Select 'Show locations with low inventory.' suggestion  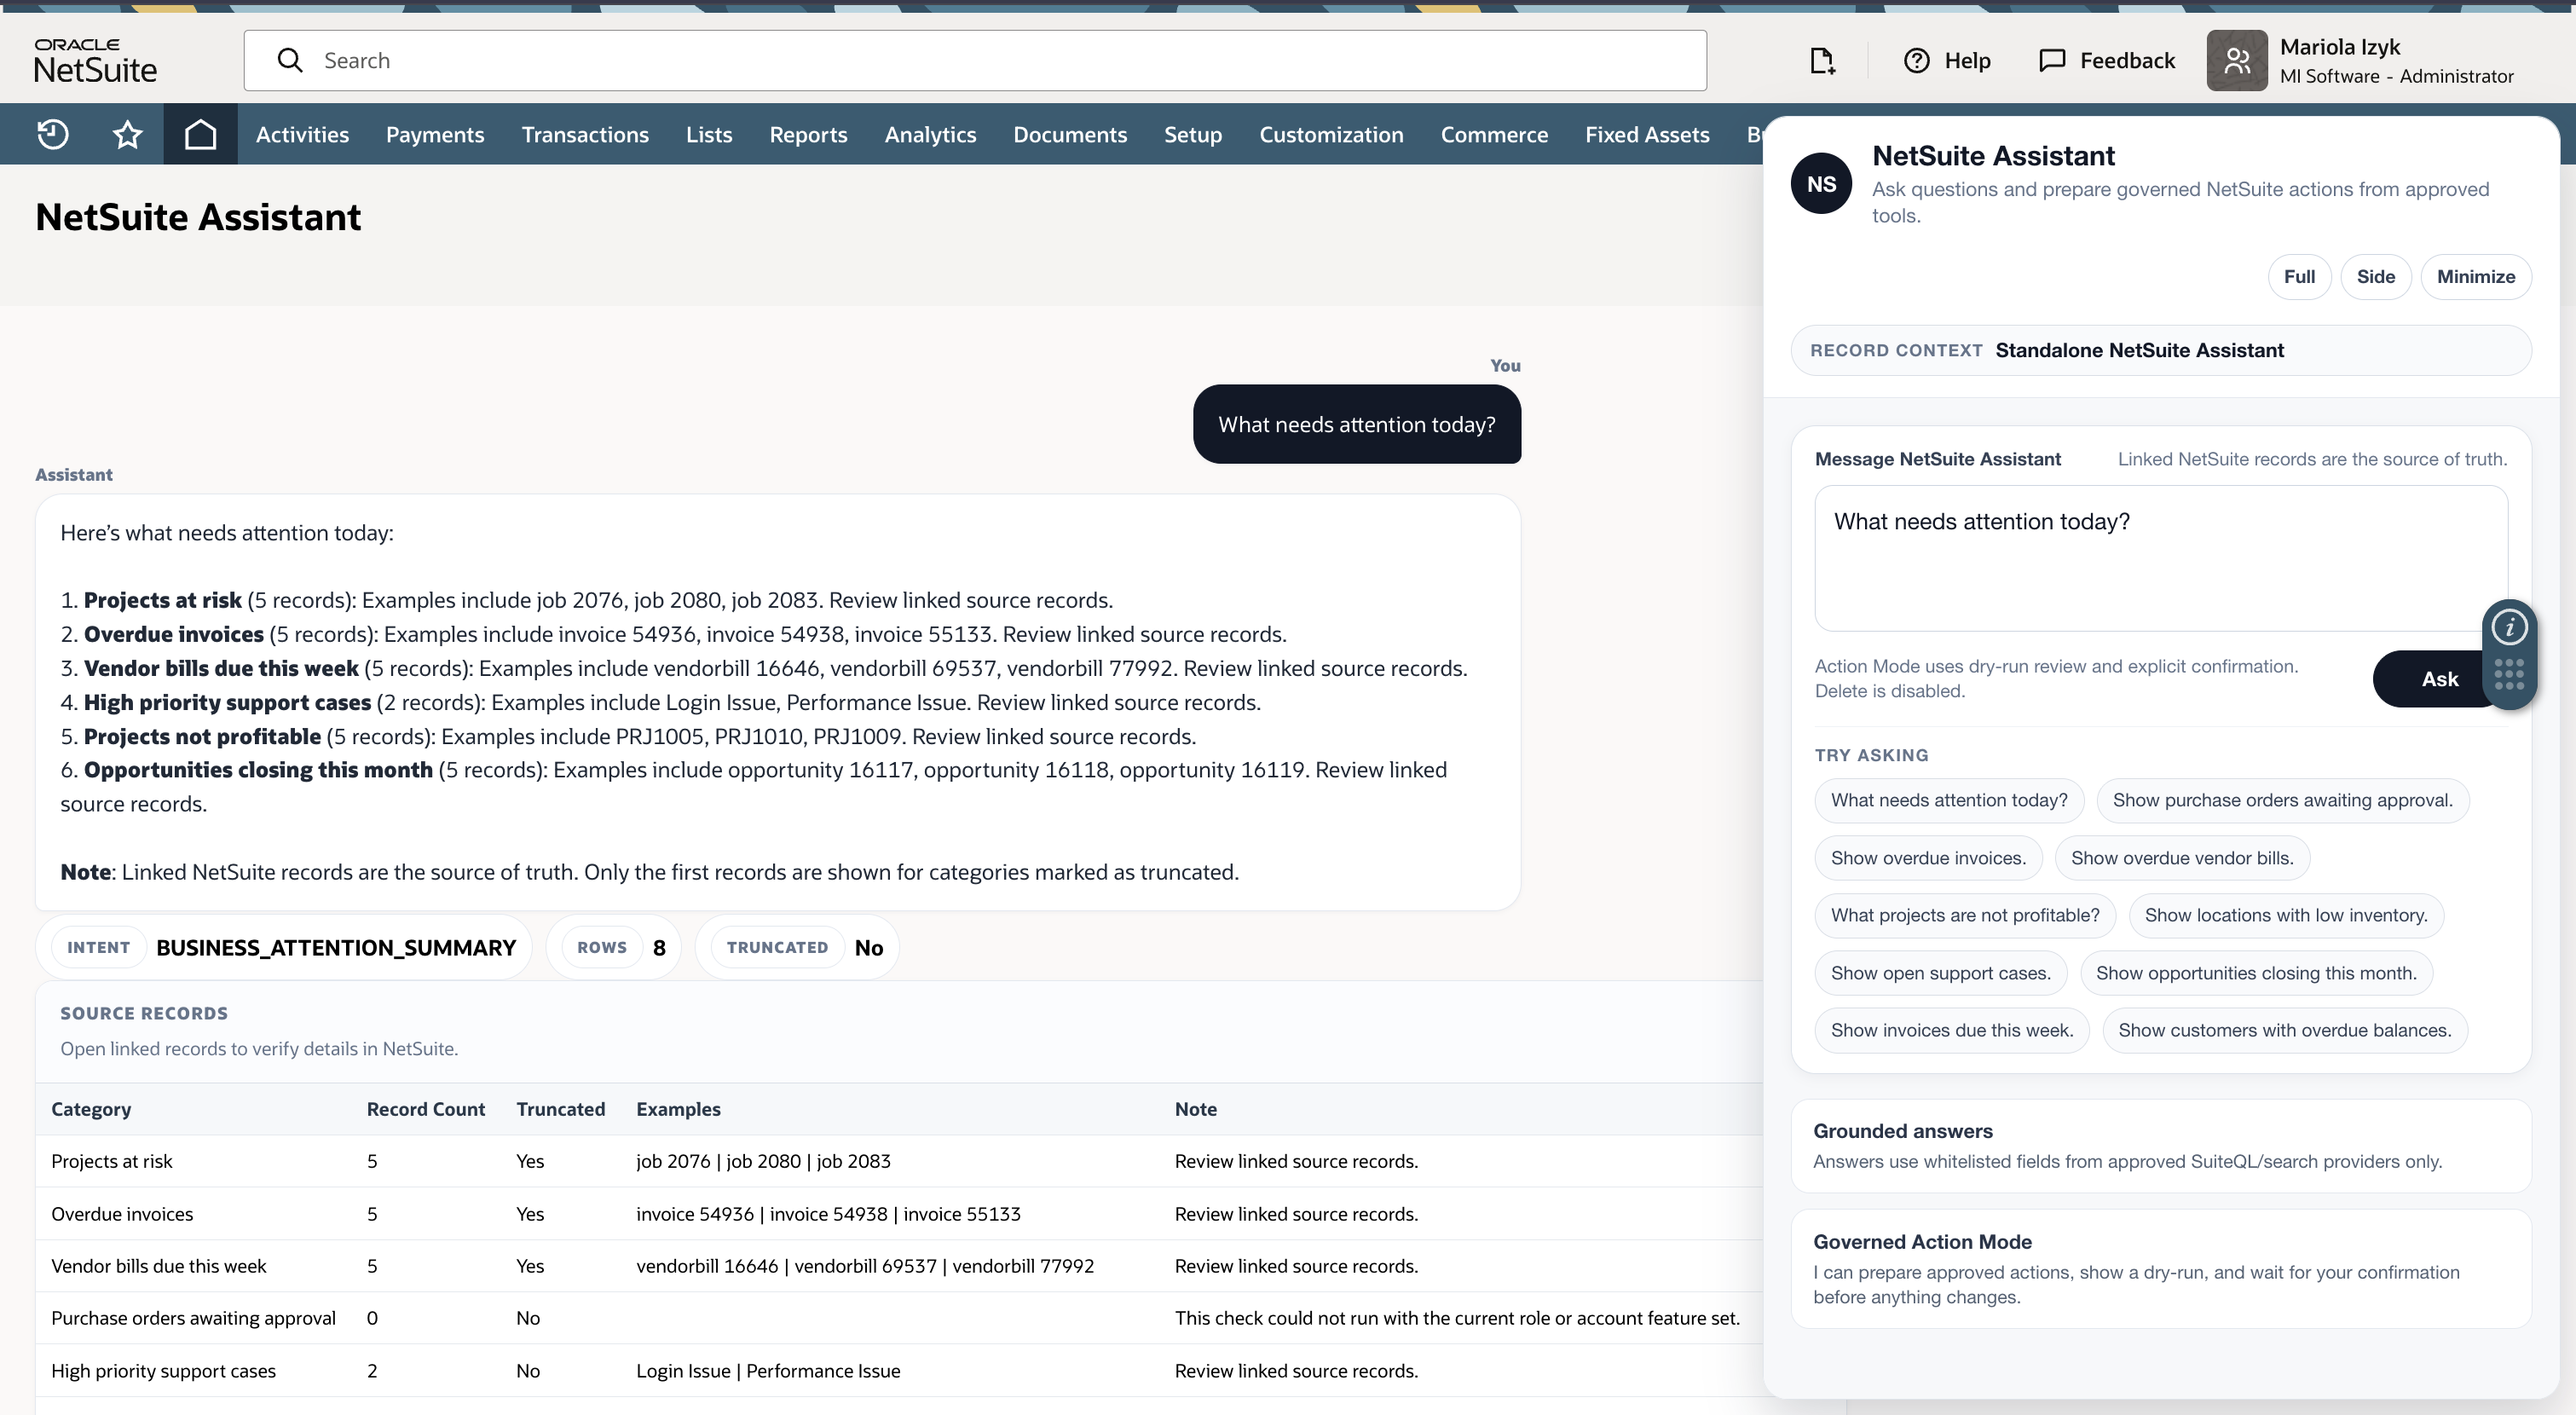click(x=2286, y=915)
